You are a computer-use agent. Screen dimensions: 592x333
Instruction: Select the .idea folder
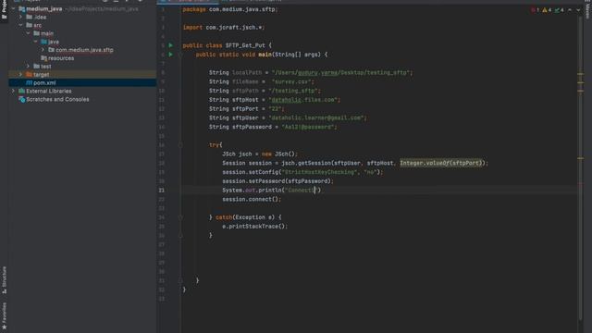(40, 17)
